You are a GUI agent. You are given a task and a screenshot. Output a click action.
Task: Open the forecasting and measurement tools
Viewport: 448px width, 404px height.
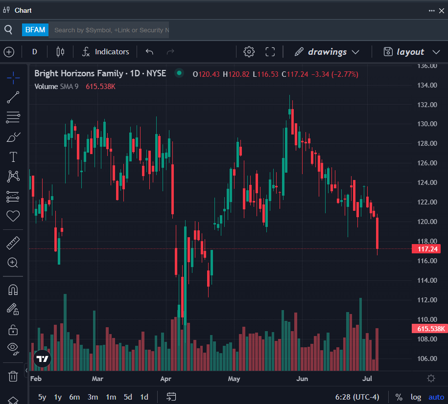click(13, 197)
